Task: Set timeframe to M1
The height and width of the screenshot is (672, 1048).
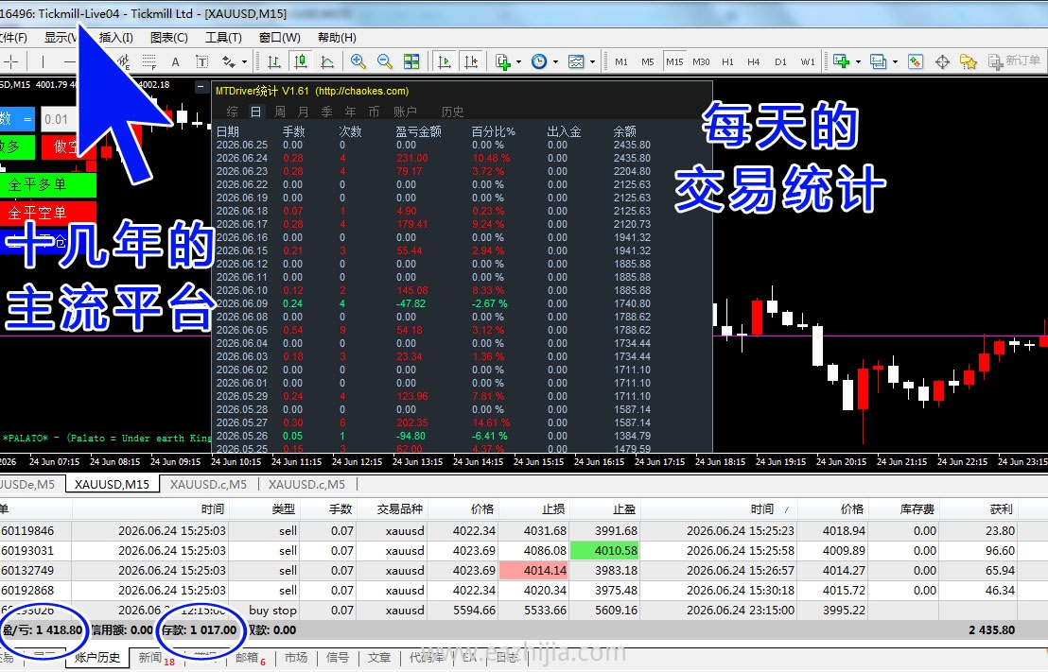Action: point(621,62)
